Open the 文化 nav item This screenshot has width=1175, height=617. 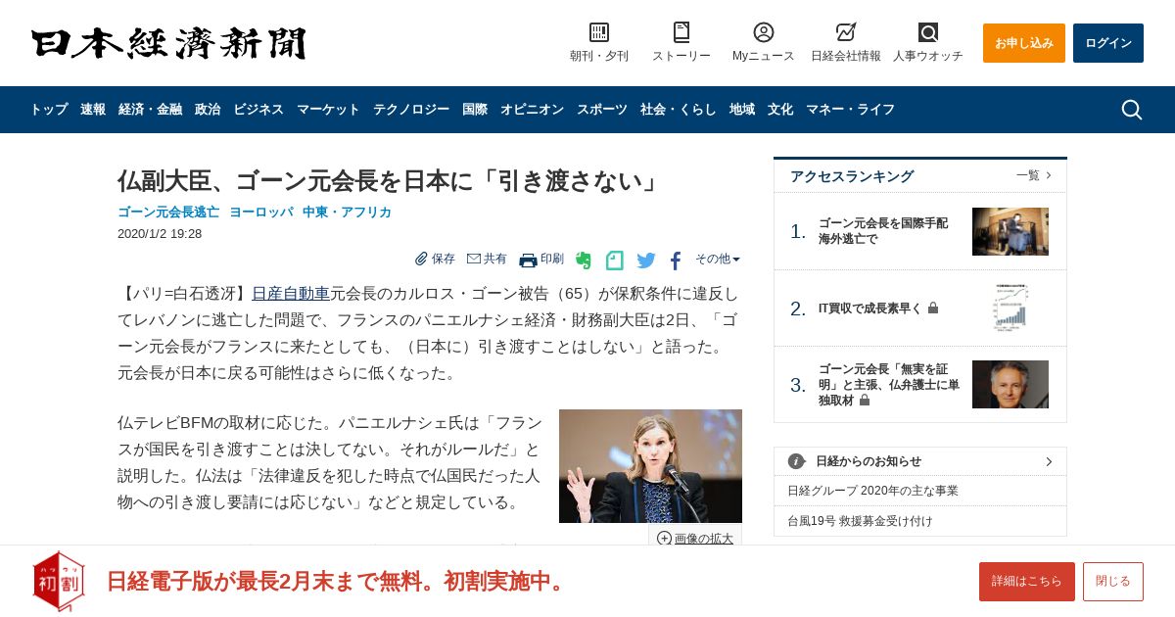[780, 110]
